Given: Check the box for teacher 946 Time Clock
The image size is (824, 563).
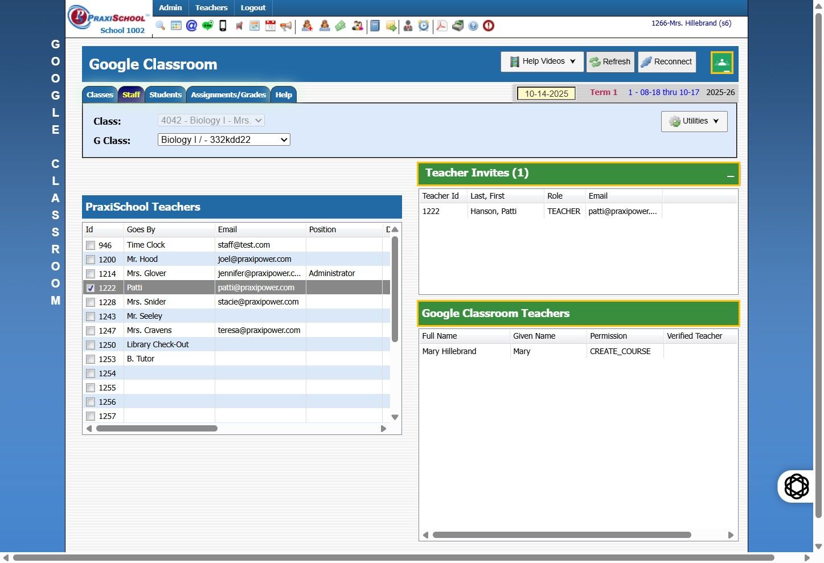Looking at the screenshot, I should point(91,245).
